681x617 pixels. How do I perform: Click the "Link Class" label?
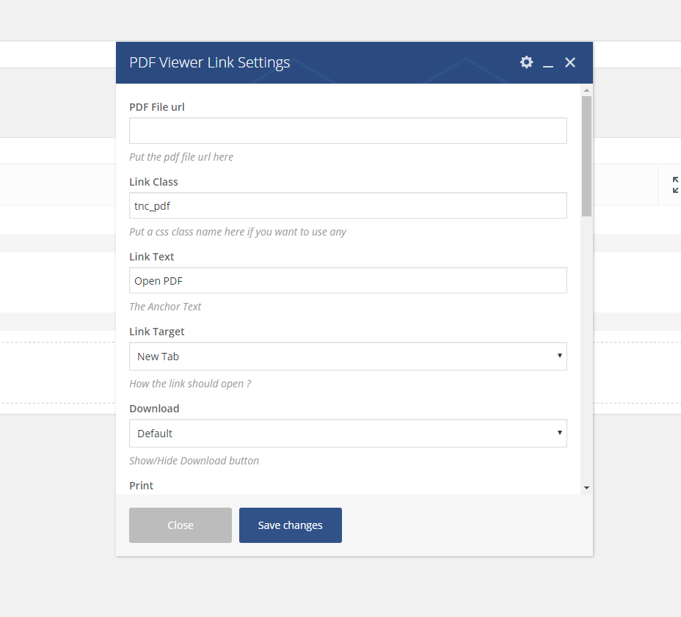click(x=153, y=182)
